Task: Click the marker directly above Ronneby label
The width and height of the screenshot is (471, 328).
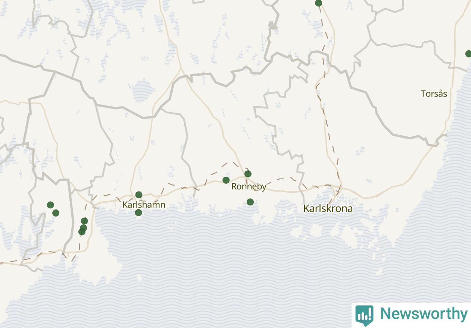Action: point(248,174)
